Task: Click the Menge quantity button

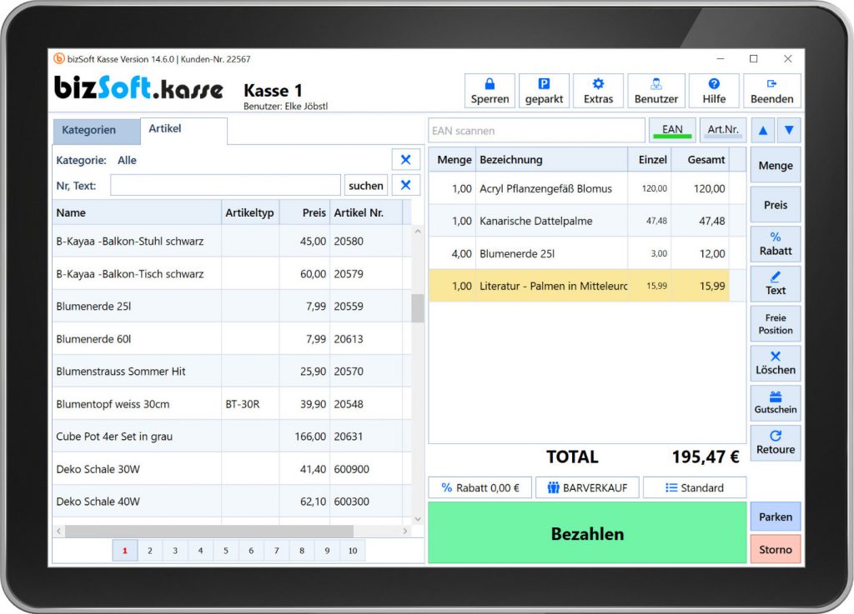Action: tap(776, 165)
